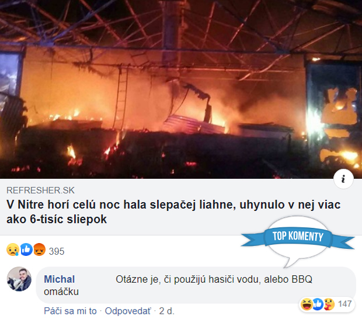Image resolution: width=362 pixels, height=319 pixels.
Task: Click 'Odpovedať' to reply to Michal
Action: [128, 311]
